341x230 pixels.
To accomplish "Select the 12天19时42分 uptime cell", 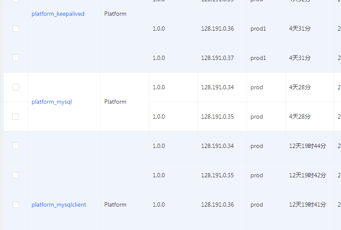I will click(307, 175).
